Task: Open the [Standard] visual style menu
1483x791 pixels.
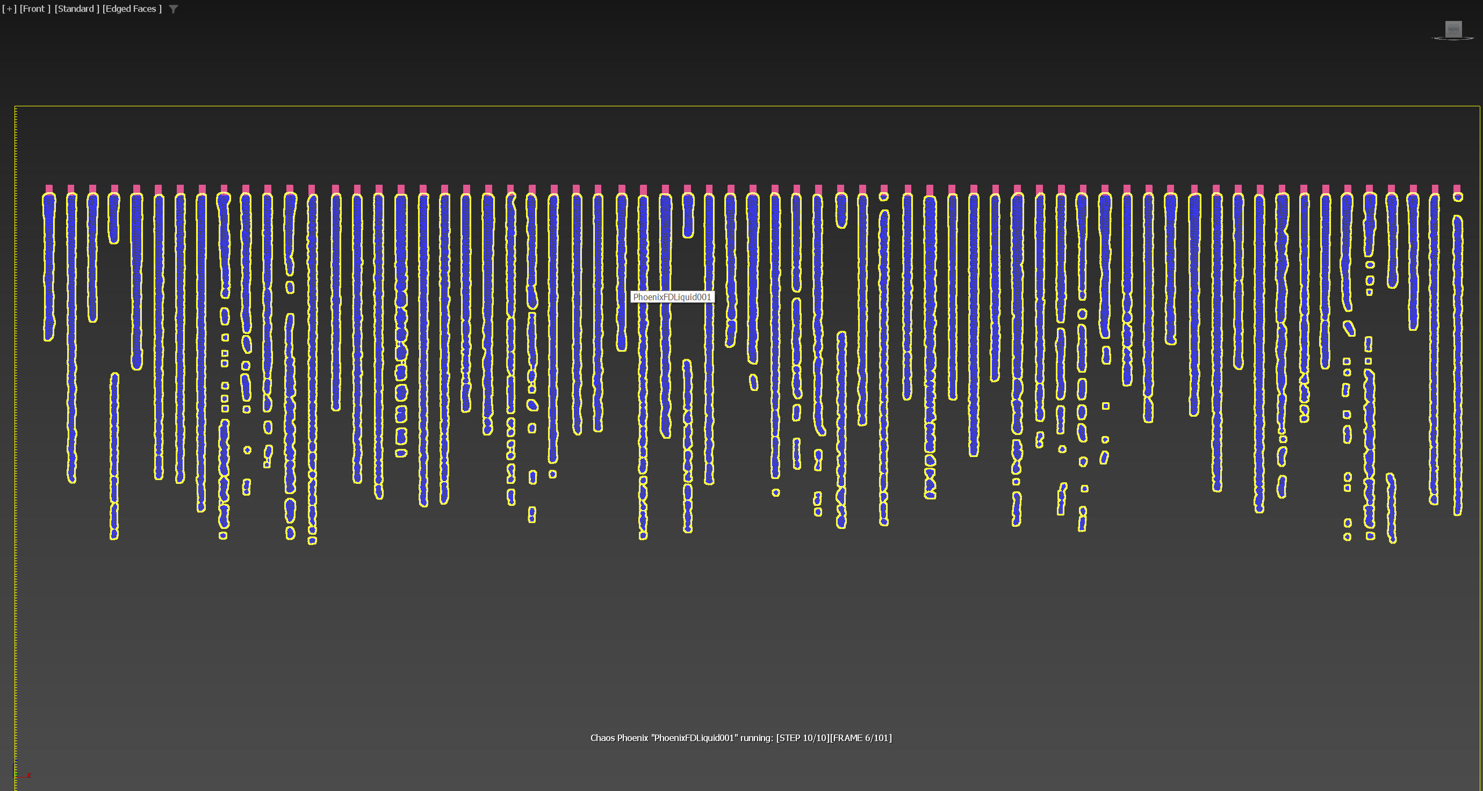Action: pyautogui.click(x=76, y=9)
